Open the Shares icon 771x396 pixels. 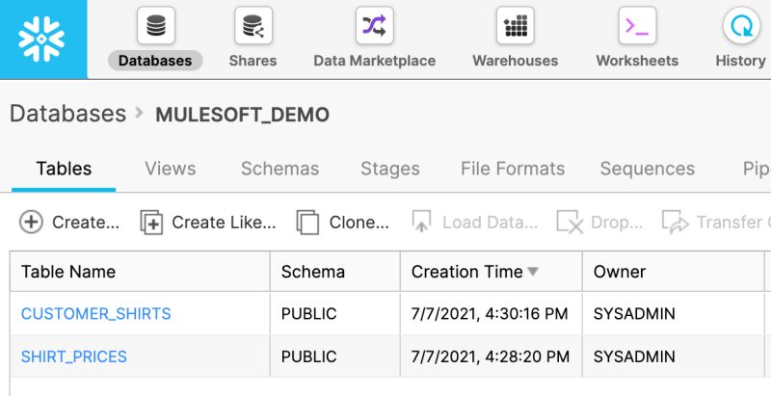pos(253,26)
